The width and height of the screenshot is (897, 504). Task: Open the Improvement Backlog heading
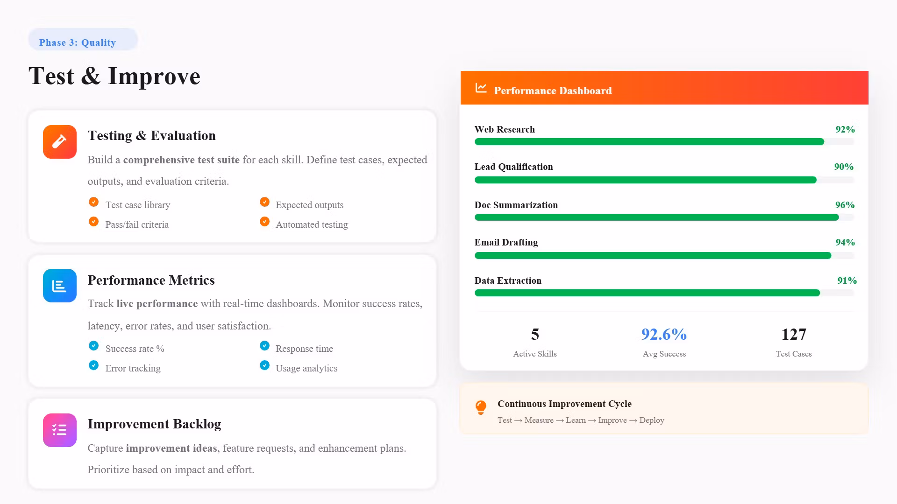click(x=154, y=424)
